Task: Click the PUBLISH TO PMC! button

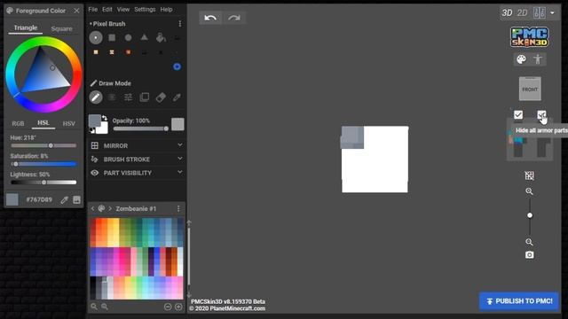Action: pos(519,301)
